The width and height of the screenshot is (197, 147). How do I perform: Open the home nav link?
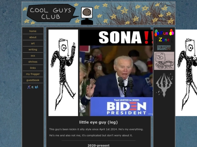coord(33,31)
